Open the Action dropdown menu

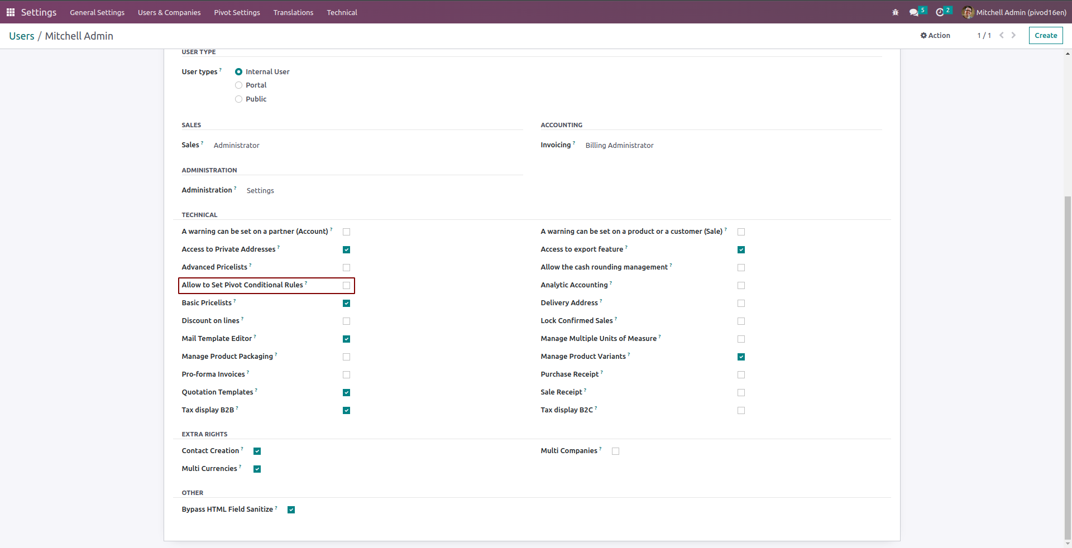point(935,35)
